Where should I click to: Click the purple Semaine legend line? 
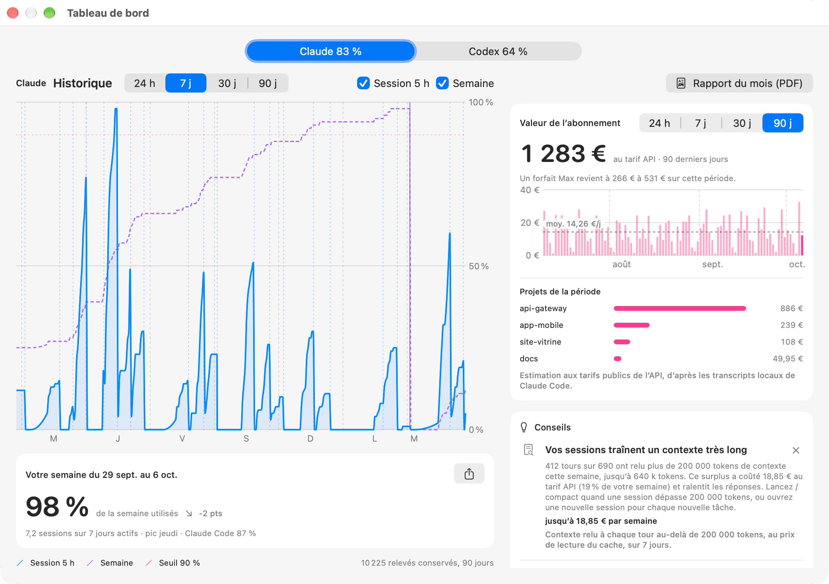coord(90,563)
